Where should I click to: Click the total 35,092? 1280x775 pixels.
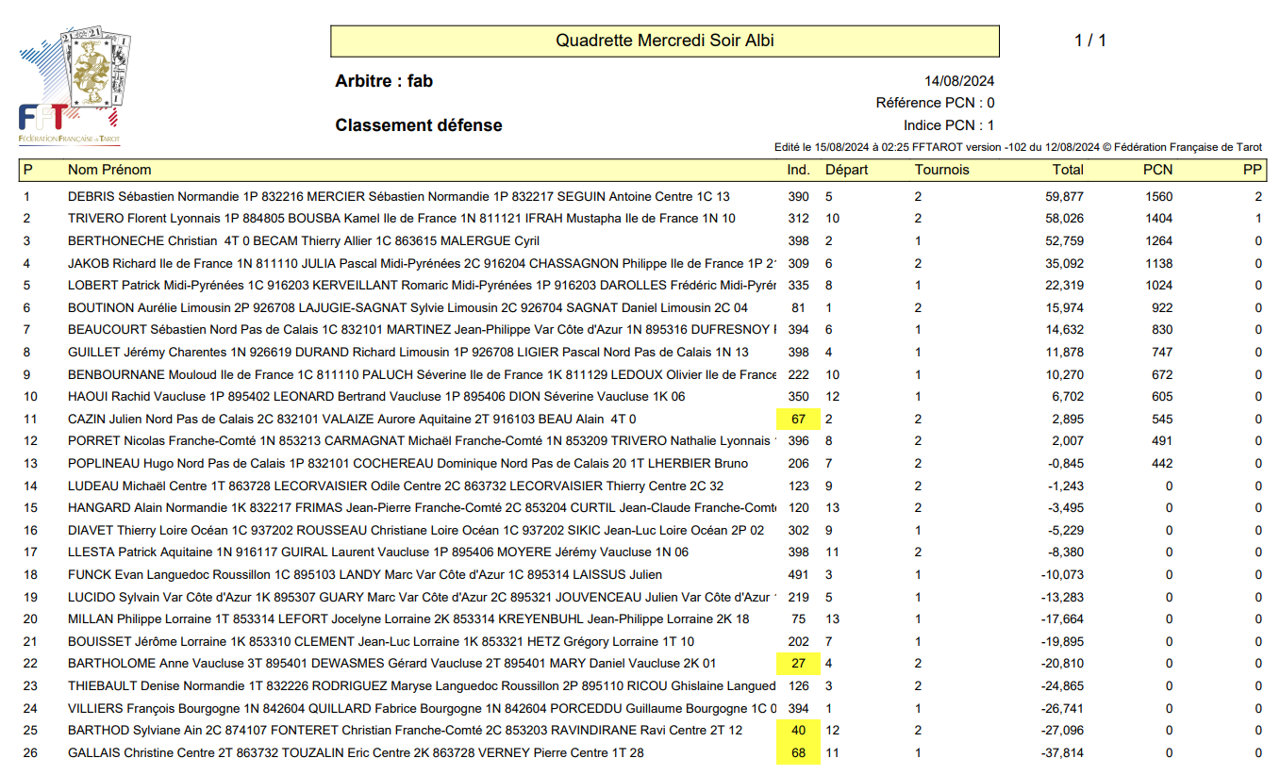click(x=1065, y=263)
